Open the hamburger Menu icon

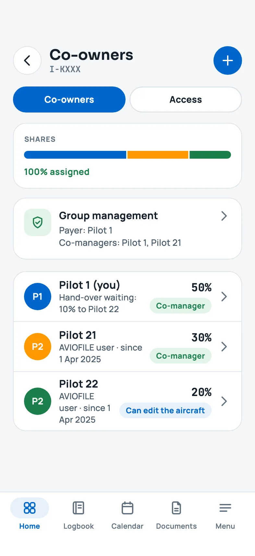(225, 508)
